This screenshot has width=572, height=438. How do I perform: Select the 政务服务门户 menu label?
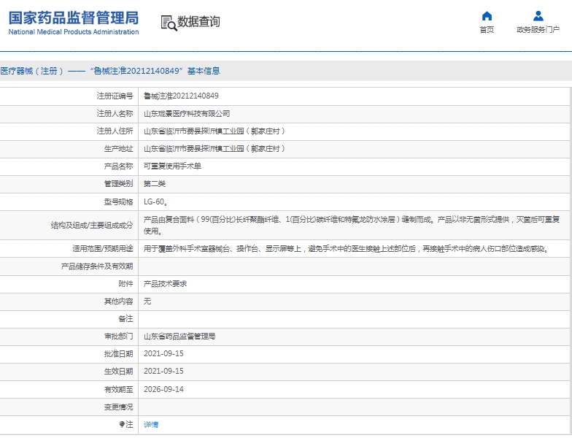pyautogui.click(x=538, y=30)
